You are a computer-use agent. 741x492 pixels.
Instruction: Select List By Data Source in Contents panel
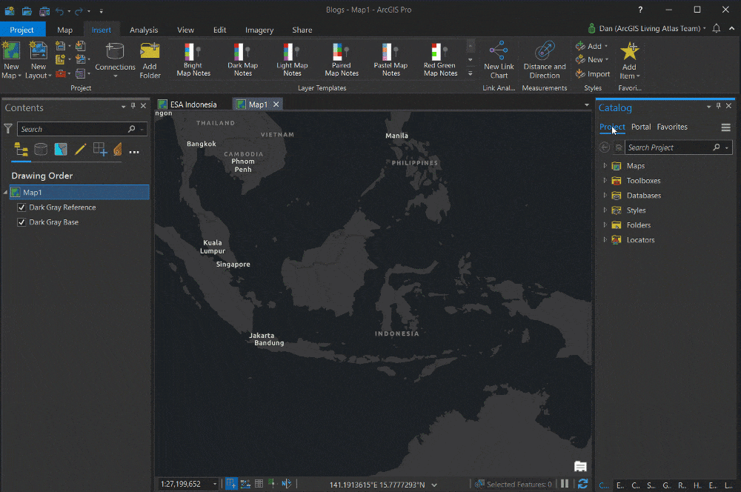[41, 150]
